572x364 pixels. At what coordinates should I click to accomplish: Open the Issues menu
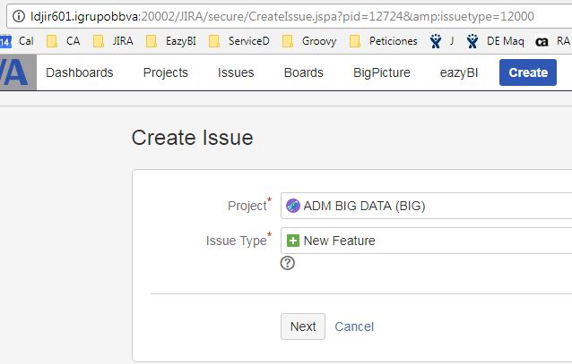[x=236, y=72]
